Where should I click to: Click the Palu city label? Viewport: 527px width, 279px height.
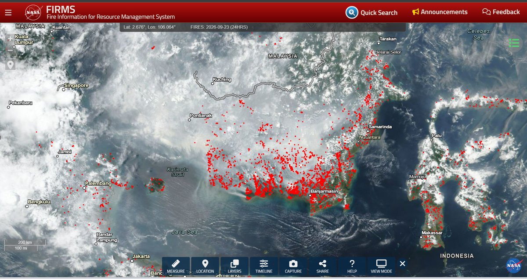click(437, 135)
